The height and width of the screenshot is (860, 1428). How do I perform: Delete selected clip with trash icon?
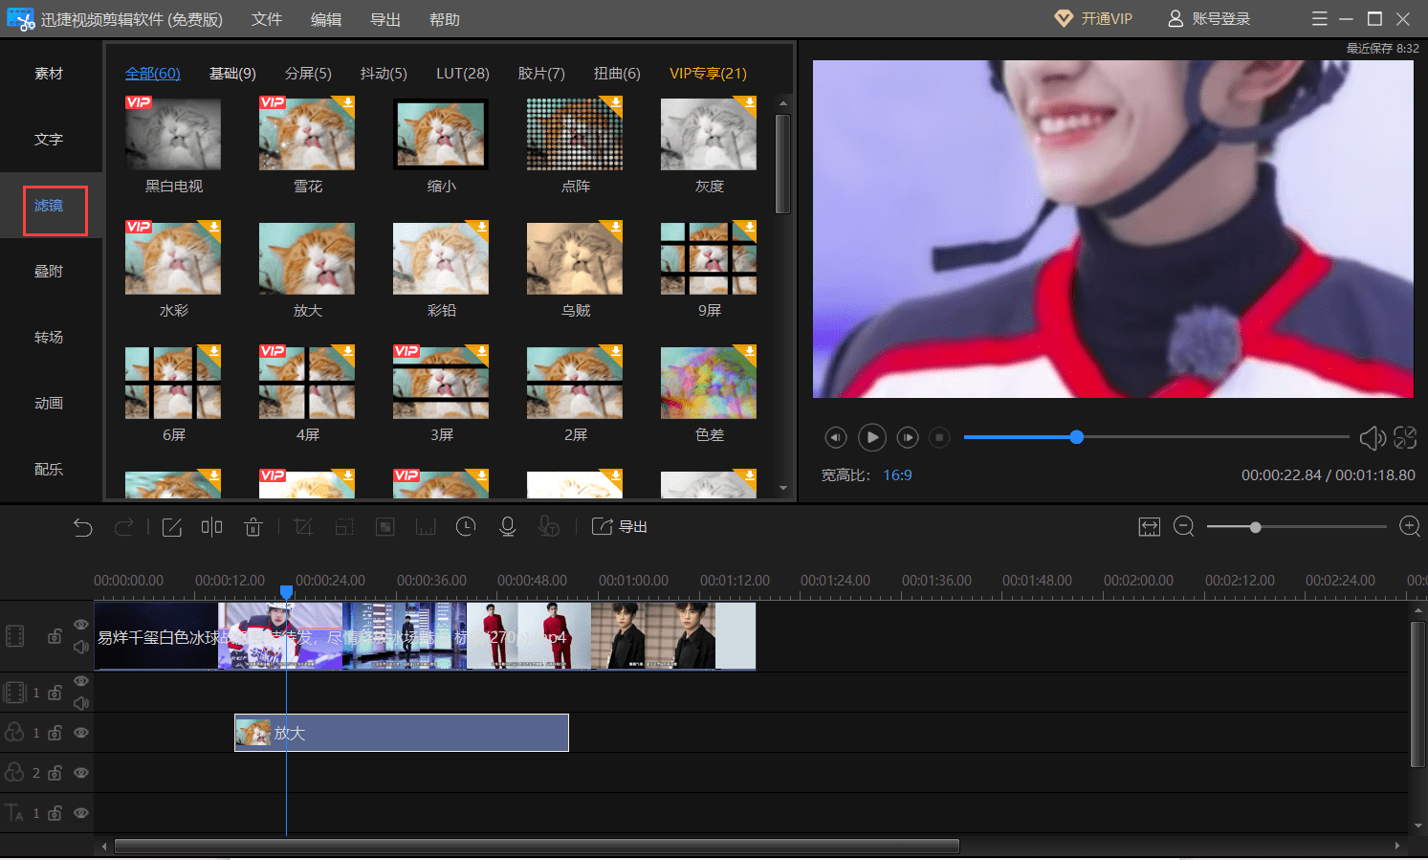(x=253, y=527)
